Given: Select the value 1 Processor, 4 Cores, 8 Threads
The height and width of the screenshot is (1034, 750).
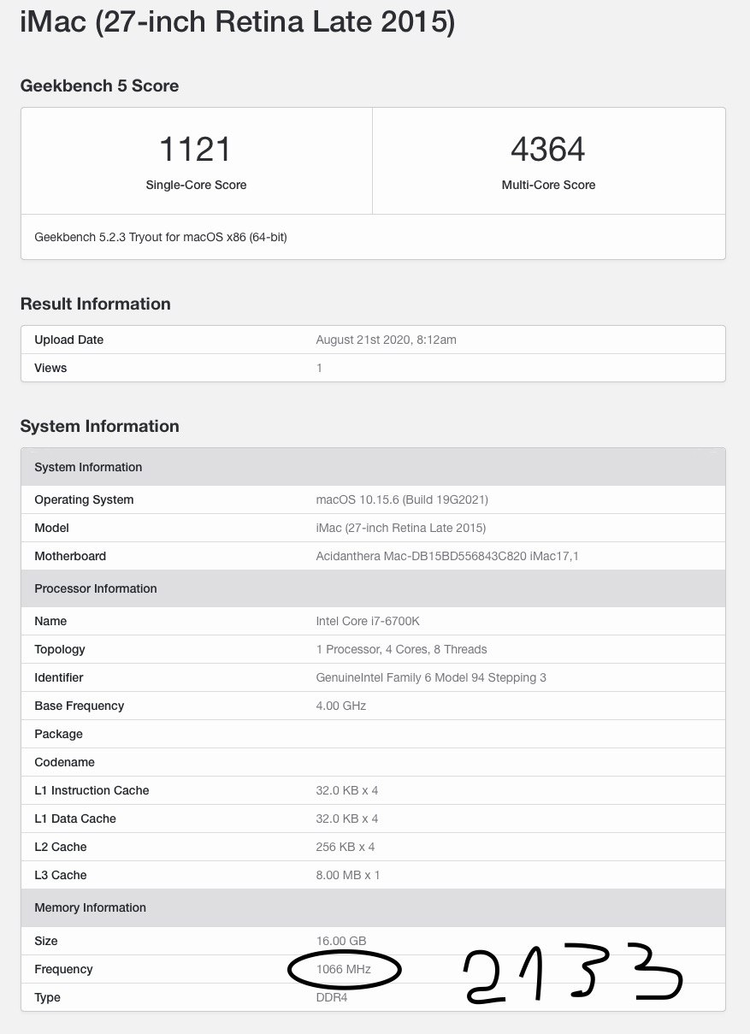Looking at the screenshot, I should 402,649.
